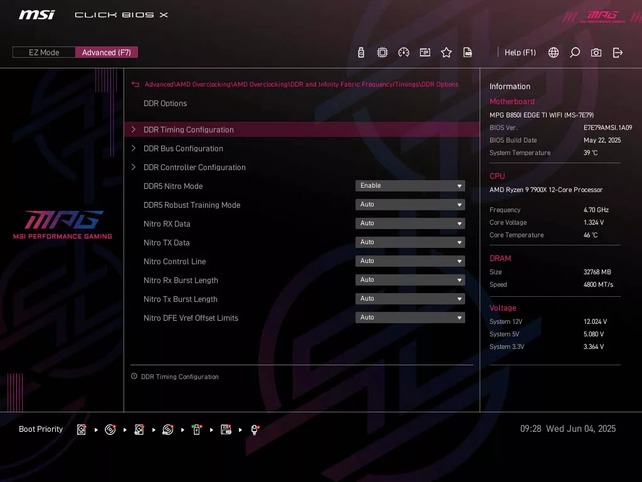Click 'AMD Ryzen 9 7900X 12-Core Processor' text

tap(546, 190)
